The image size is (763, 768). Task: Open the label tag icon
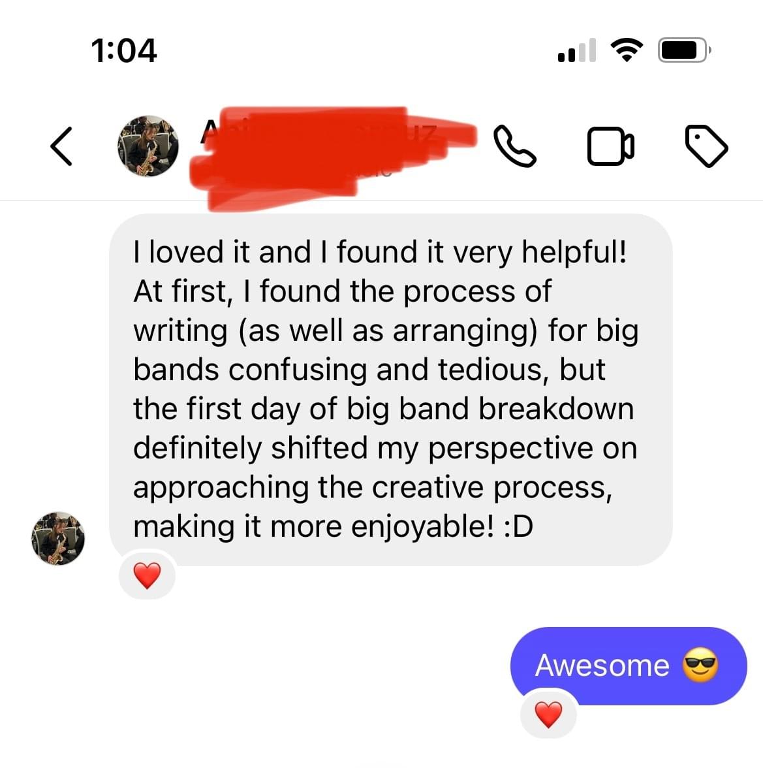[x=706, y=146]
